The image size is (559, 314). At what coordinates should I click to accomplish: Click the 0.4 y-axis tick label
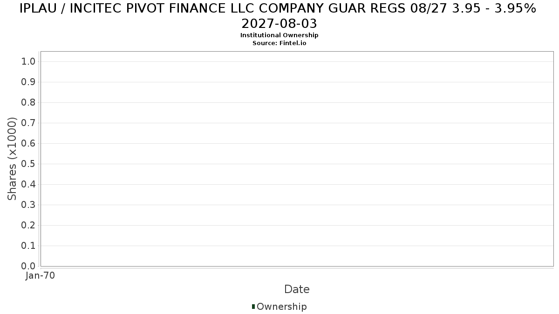coord(28,185)
